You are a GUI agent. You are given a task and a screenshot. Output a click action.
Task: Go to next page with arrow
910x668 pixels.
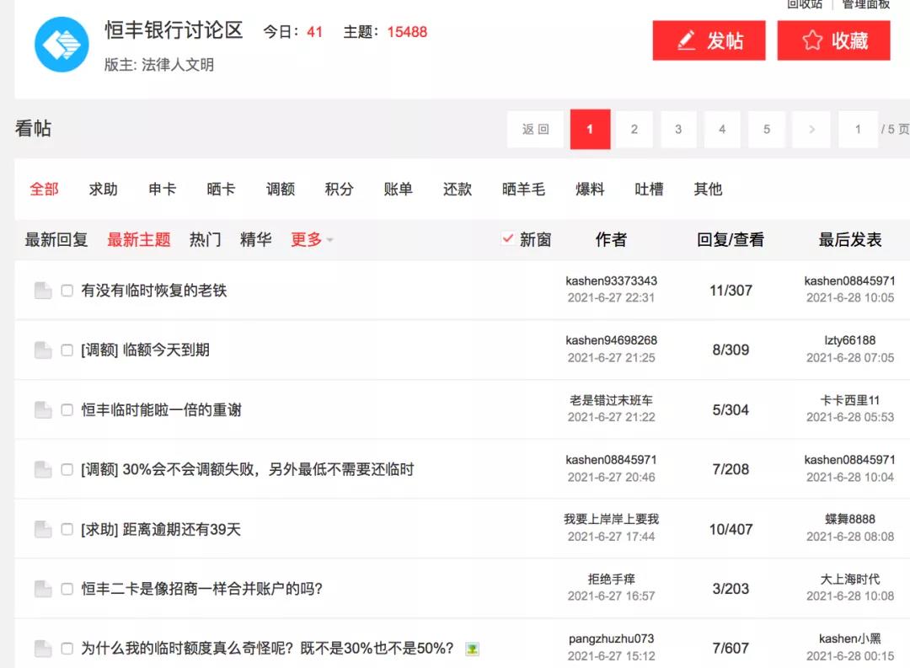coord(811,130)
